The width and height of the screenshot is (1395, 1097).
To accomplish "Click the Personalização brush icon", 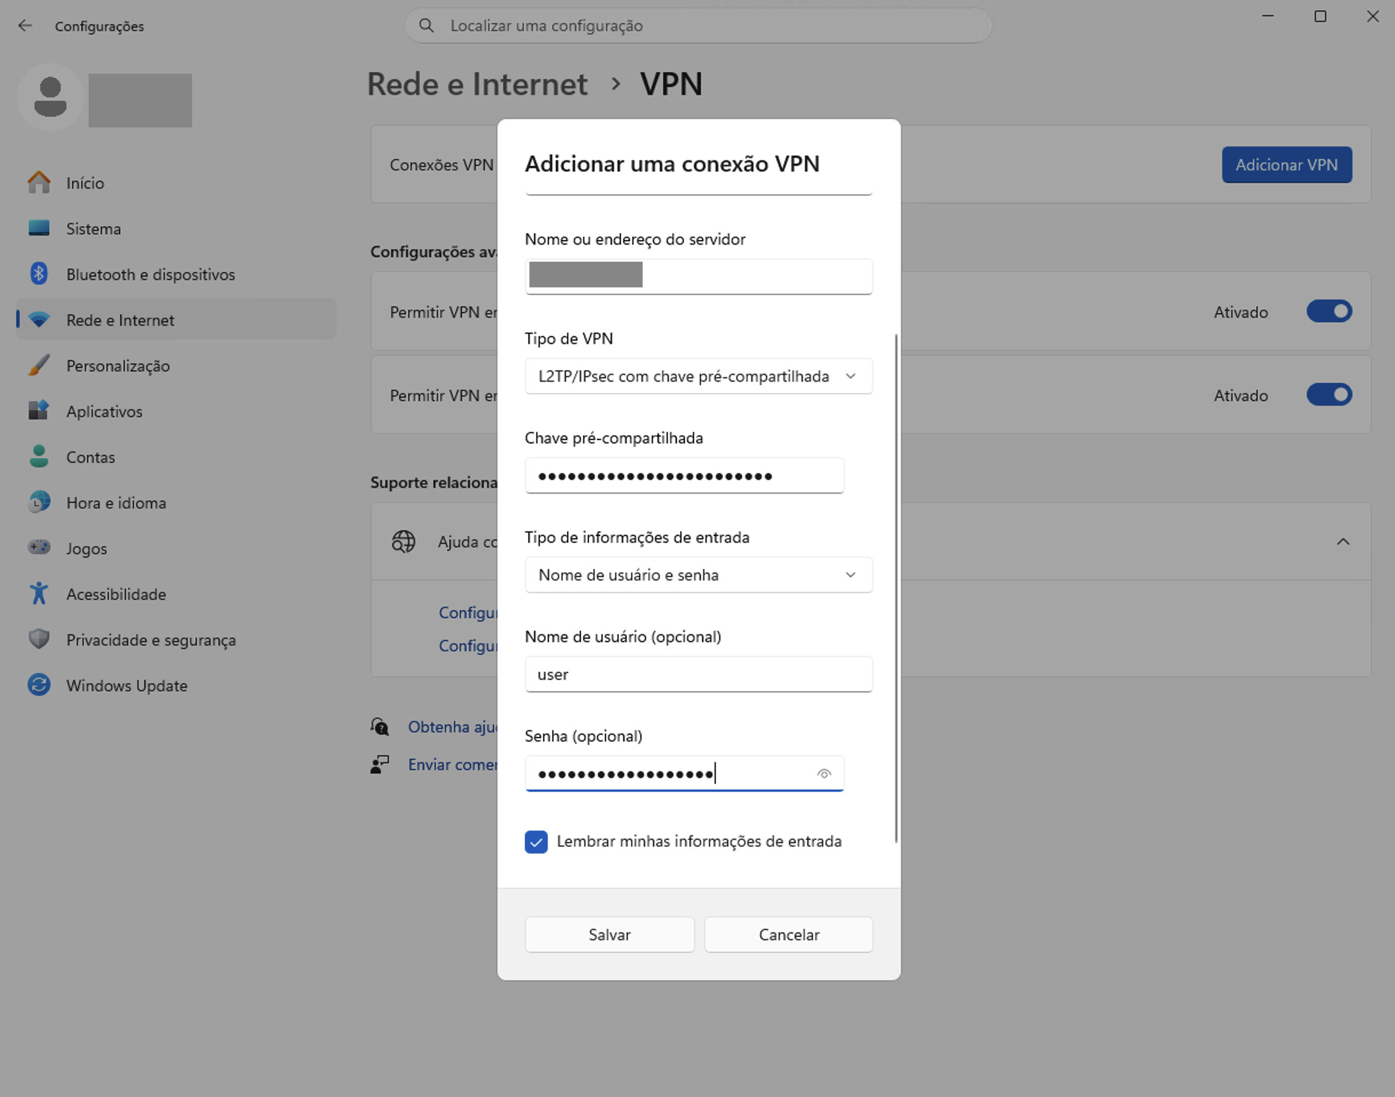I will (x=39, y=365).
